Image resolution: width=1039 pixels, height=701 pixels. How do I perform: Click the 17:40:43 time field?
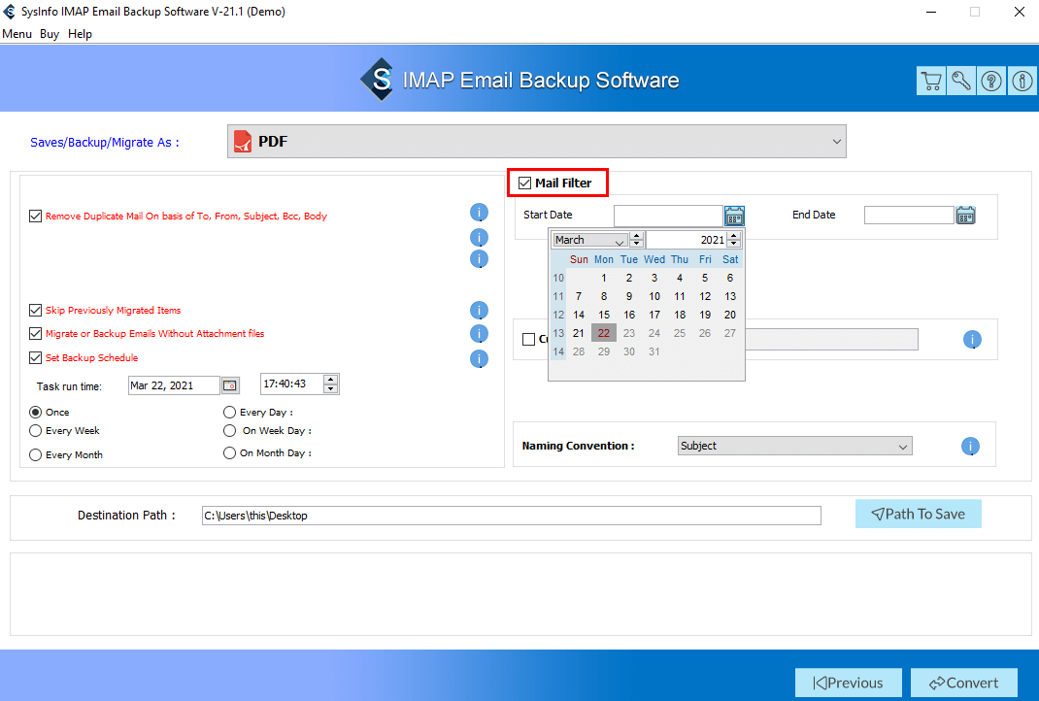pos(292,384)
